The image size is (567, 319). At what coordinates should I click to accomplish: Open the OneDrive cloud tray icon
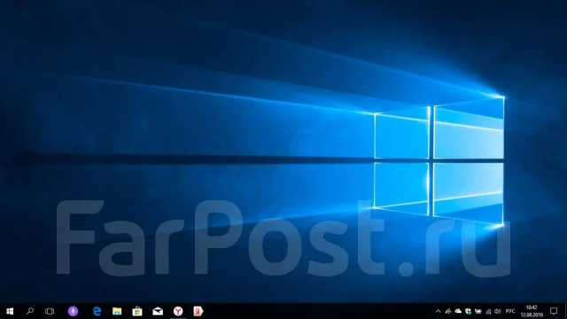tap(458, 311)
